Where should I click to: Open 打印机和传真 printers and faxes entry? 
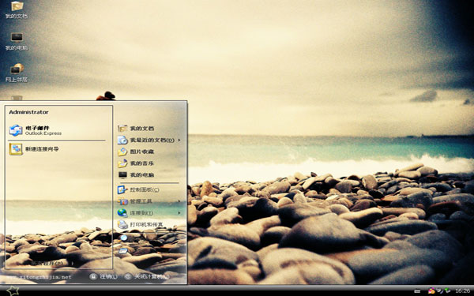click(141, 224)
